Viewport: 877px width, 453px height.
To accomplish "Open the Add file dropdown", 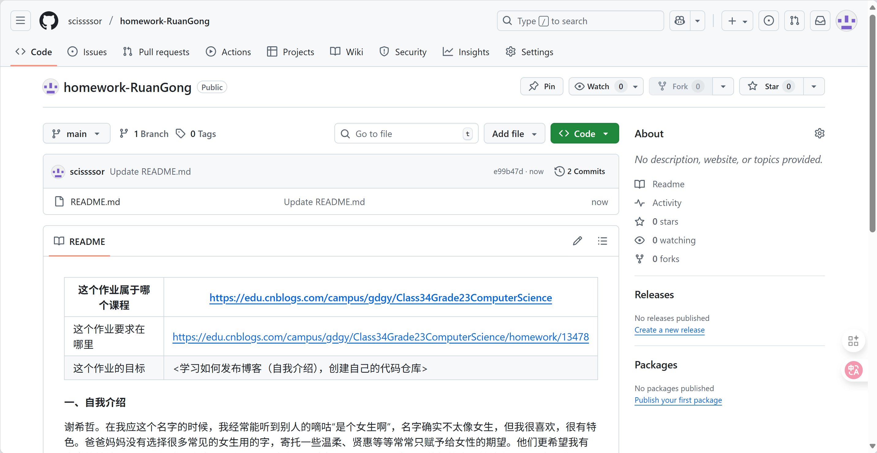I will click(x=514, y=134).
